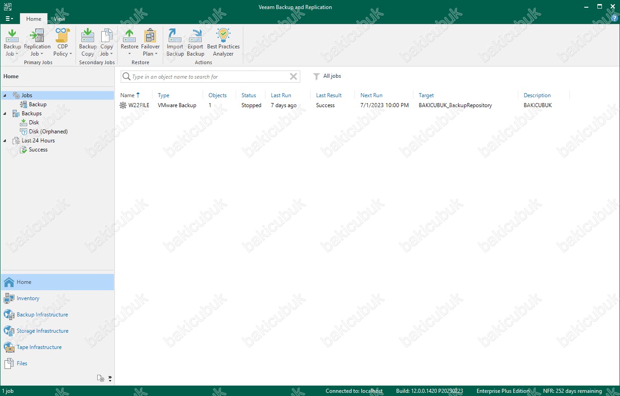This screenshot has height=396, width=620.
Task: Click the Enterprise Plus Edition status text
Action: point(503,391)
